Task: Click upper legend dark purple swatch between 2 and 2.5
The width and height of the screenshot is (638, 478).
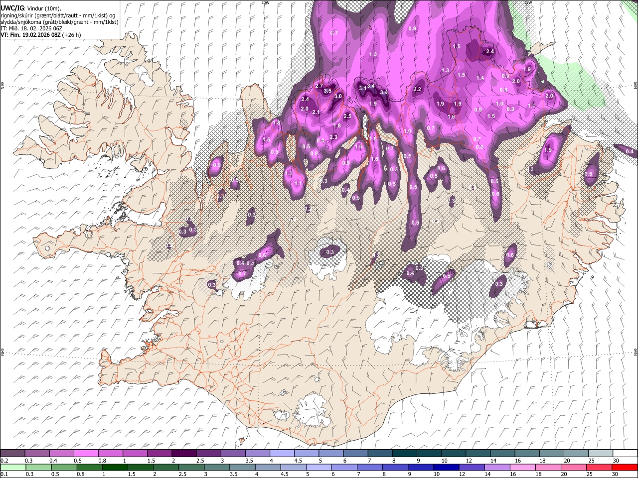Action: coord(183,453)
